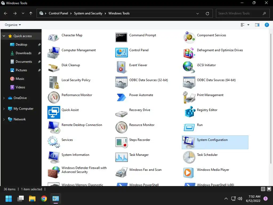Screen dimensions: 273x205
Task: Click the vertical scrollbar thumb
Action: (x=271, y=98)
